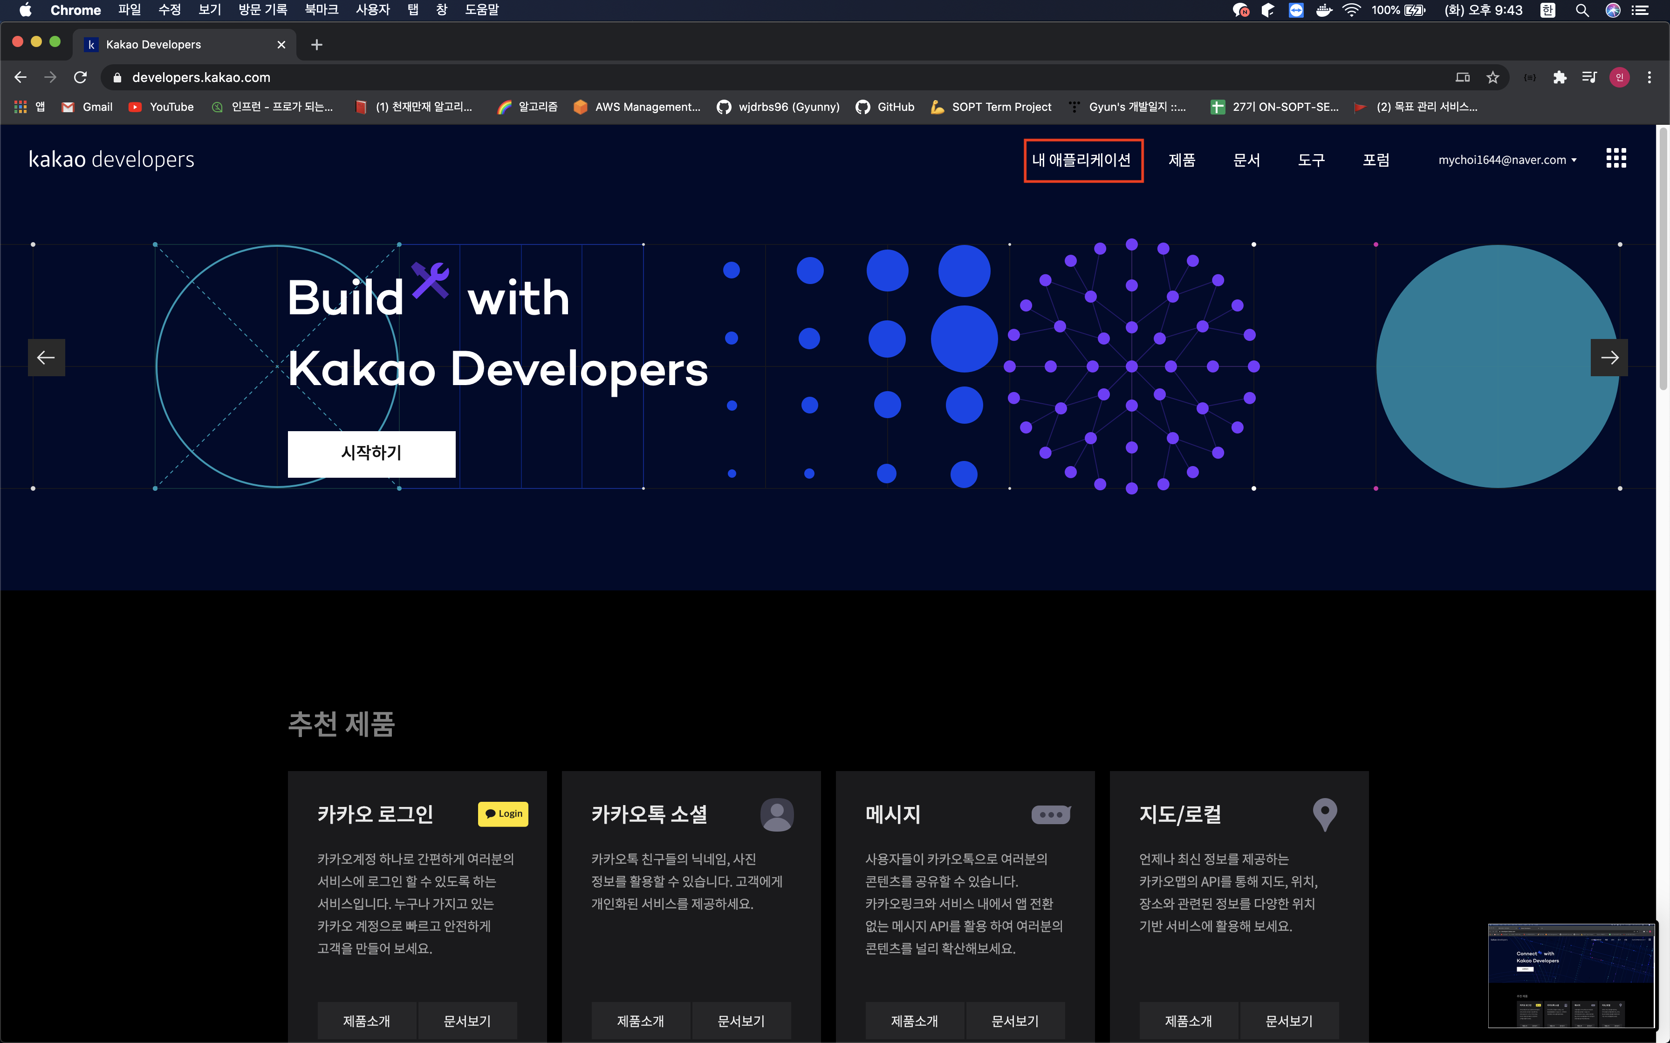This screenshot has height=1043, width=1670.
Task: Bookmark this page with the star icon
Action: pyautogui.click(x=1492, y=77)
